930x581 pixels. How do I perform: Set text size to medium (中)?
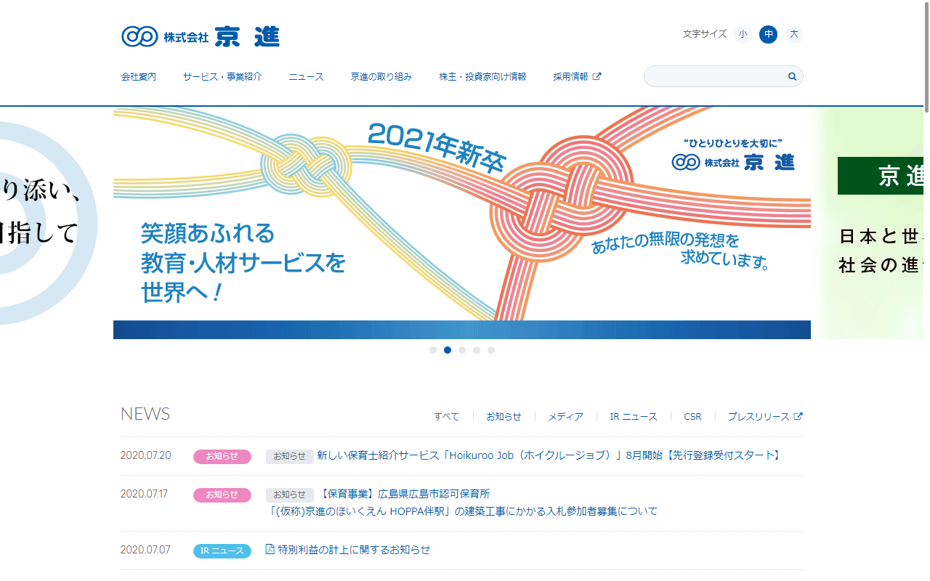[x=768, y=34]
